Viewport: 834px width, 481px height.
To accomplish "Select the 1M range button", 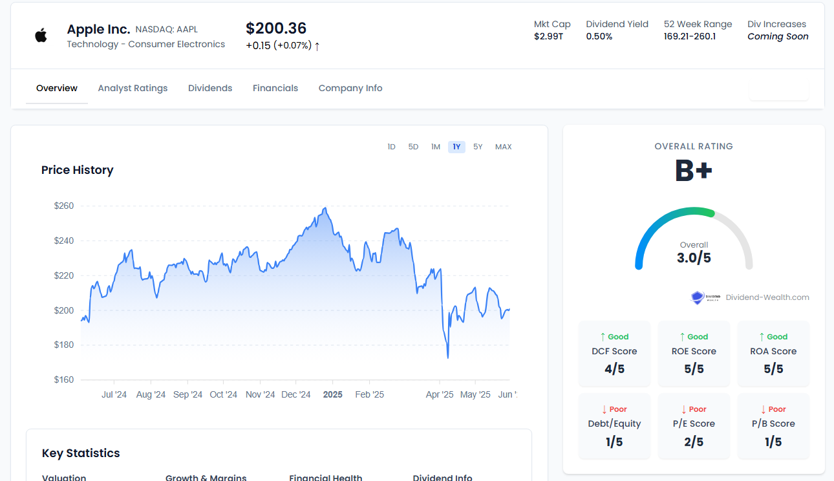I will tap(435, 147).
